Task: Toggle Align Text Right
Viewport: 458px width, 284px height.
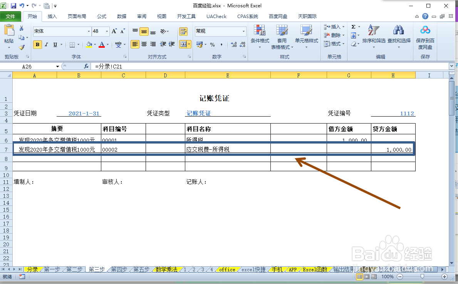Action: pos(153,44)
